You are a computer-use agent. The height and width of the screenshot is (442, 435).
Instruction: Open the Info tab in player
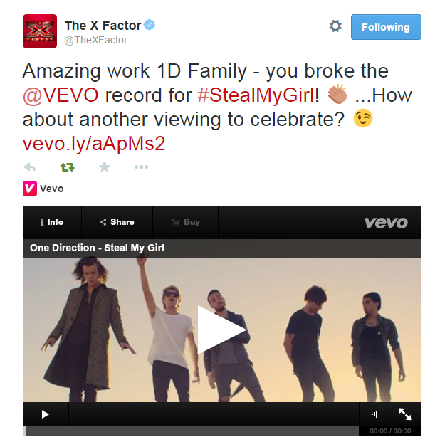(x=52, y=222)
